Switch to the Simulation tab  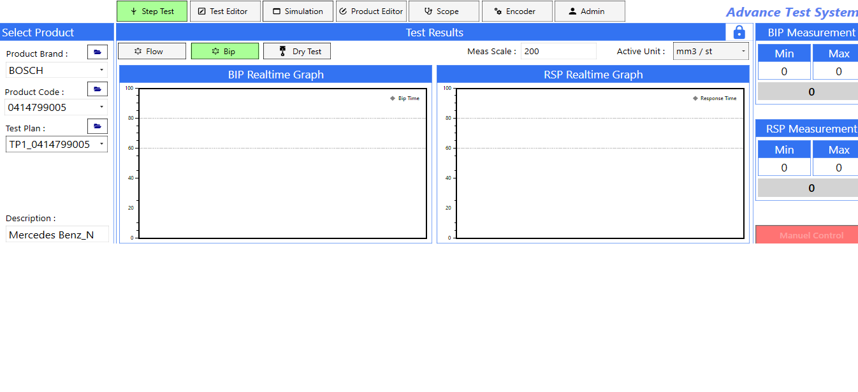coord(298,11)
